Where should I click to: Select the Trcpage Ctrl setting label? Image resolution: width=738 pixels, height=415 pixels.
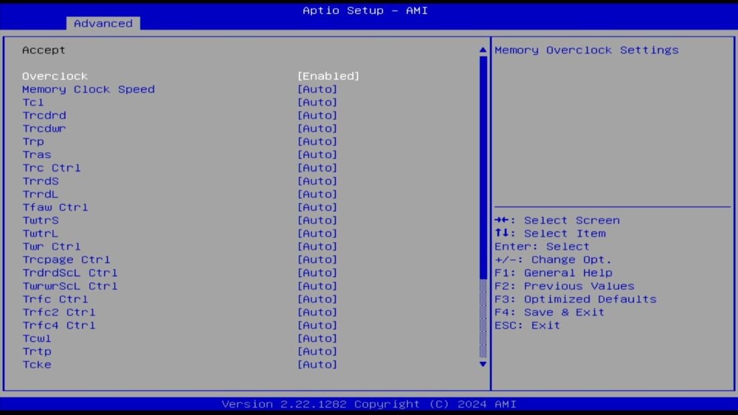(66, 259)
